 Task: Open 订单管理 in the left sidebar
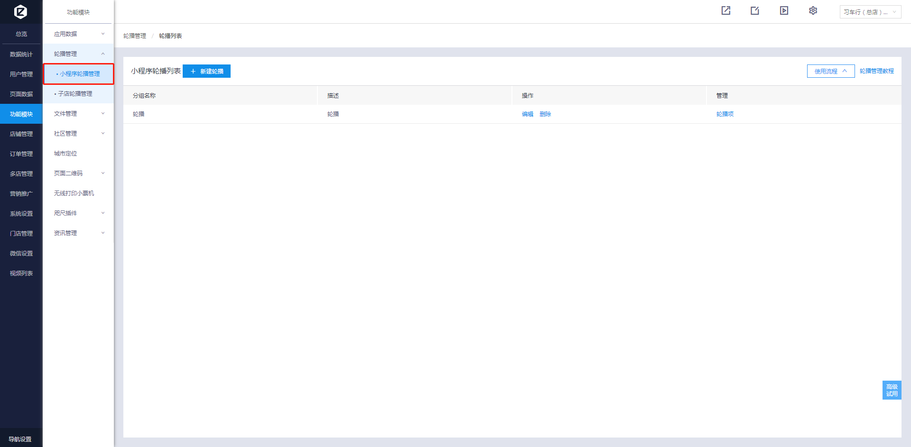21,154
